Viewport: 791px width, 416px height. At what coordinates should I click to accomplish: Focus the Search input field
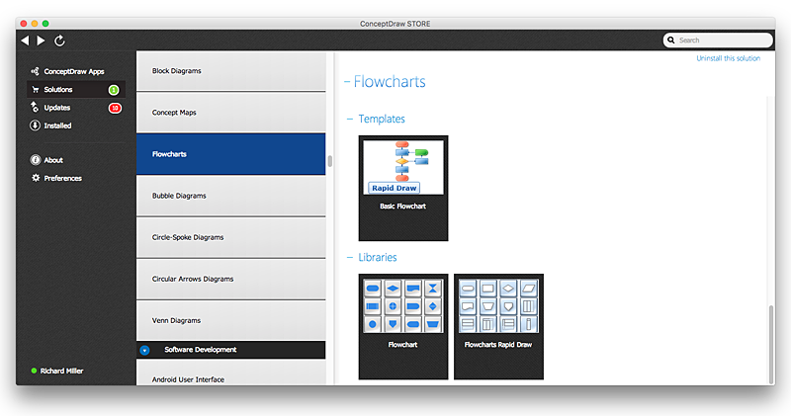[x=718, y=40]
